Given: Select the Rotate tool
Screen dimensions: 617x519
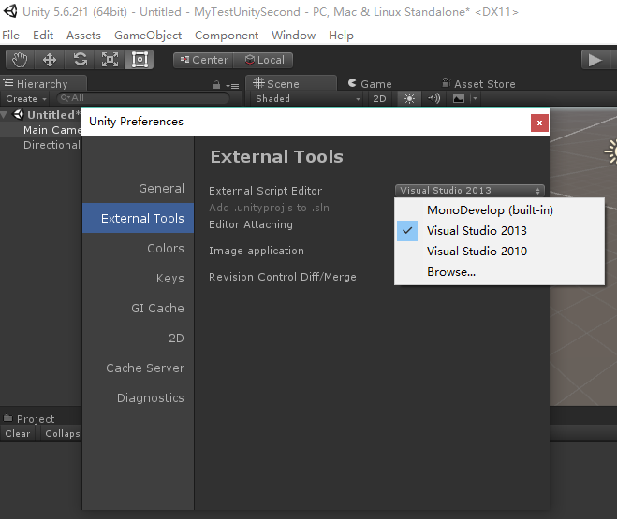Looking at the screenshot, I should tap(80, 60).
